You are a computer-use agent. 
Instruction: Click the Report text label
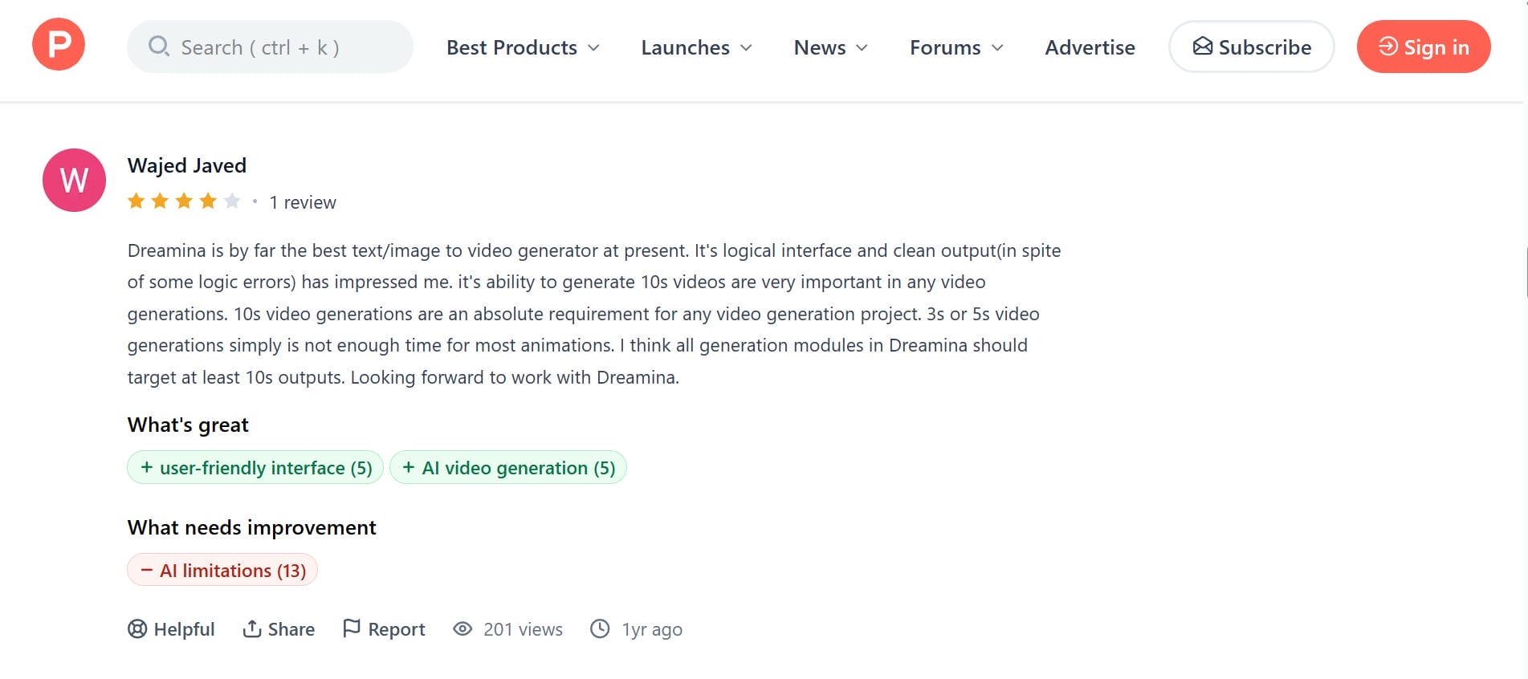point(397,629)
